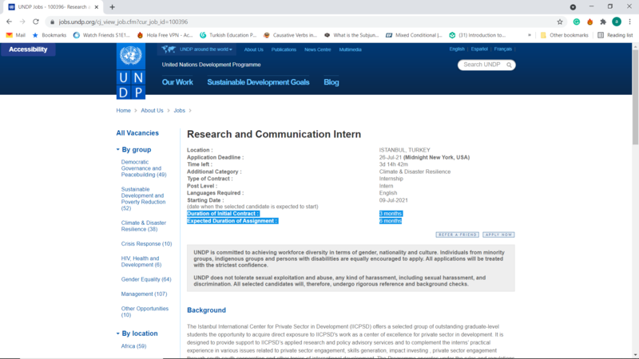The width and height of the screenshot is (639, 359).
Task: Go to the Jobs breadcrumb
Action: coord(179,110)
